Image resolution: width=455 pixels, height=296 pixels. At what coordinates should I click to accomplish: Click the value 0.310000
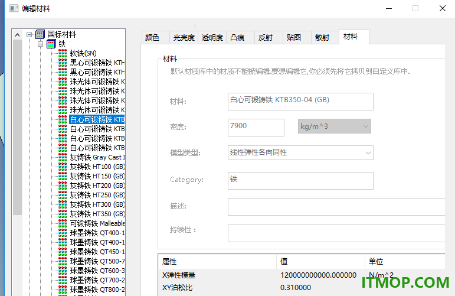click(296, 288)
